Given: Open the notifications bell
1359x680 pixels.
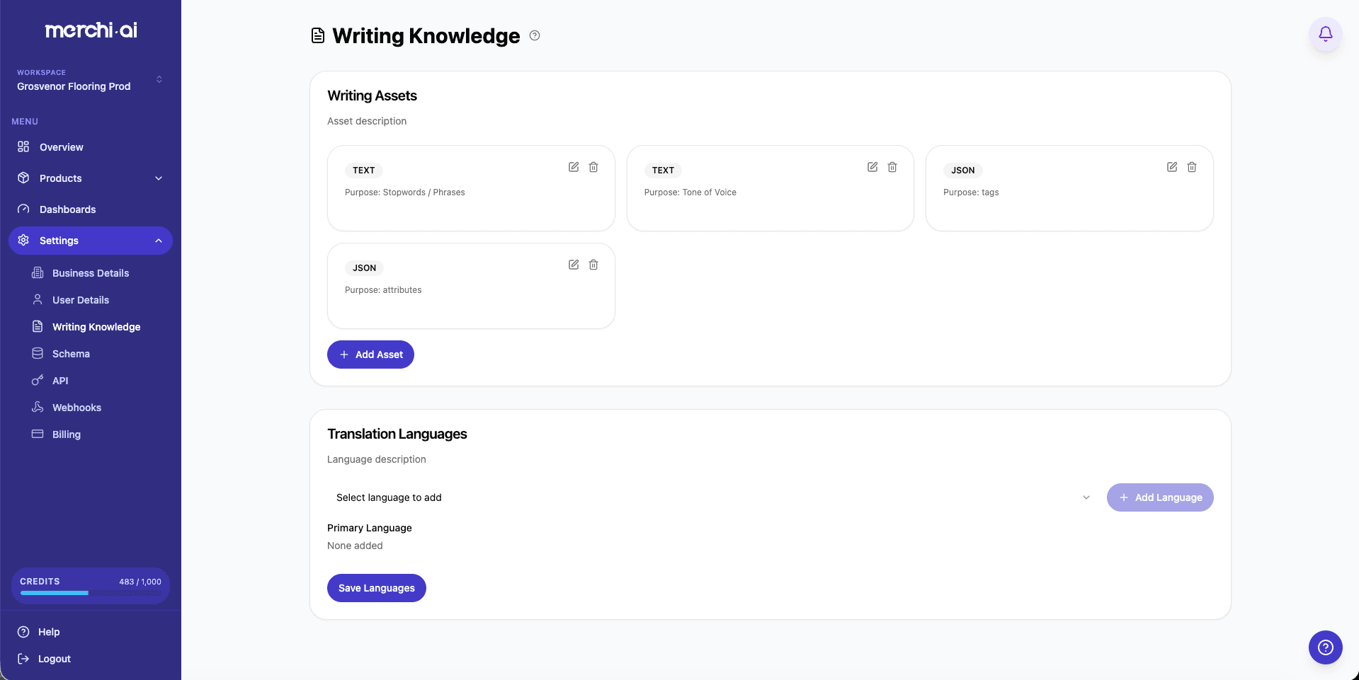Looking at the screenshot, I should [x=1324, y=33].
